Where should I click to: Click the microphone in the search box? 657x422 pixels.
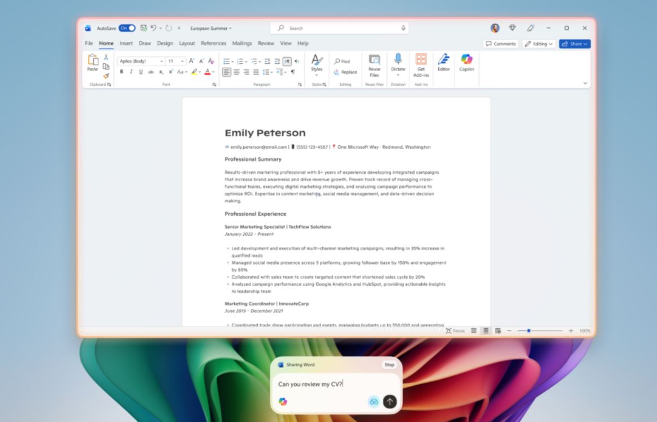pyautogui.click(x=403, y=28)
